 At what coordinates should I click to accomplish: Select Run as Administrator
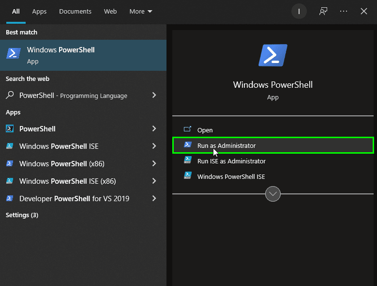[x=273, y=145]
